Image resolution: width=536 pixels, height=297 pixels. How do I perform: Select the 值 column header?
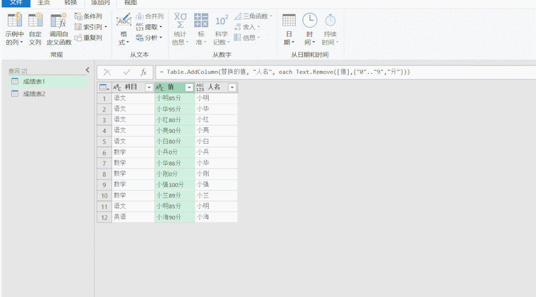coord(170,87)
